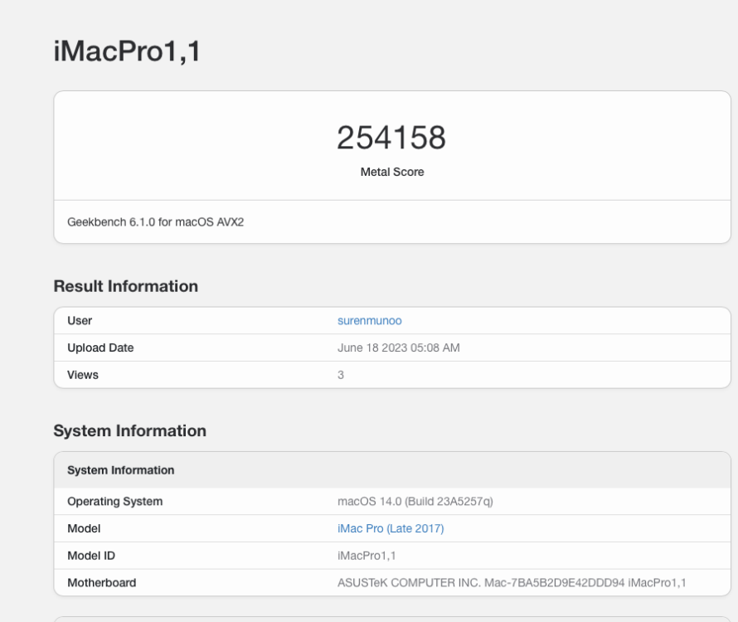738x622 pixels.
Task: Click the large System Information section heading
Action: [130, 430]
